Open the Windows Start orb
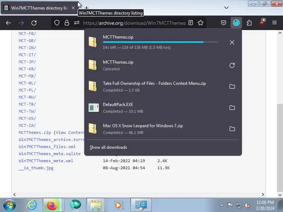The height and width of the screenshot is (212, 283). pos(10,205)
